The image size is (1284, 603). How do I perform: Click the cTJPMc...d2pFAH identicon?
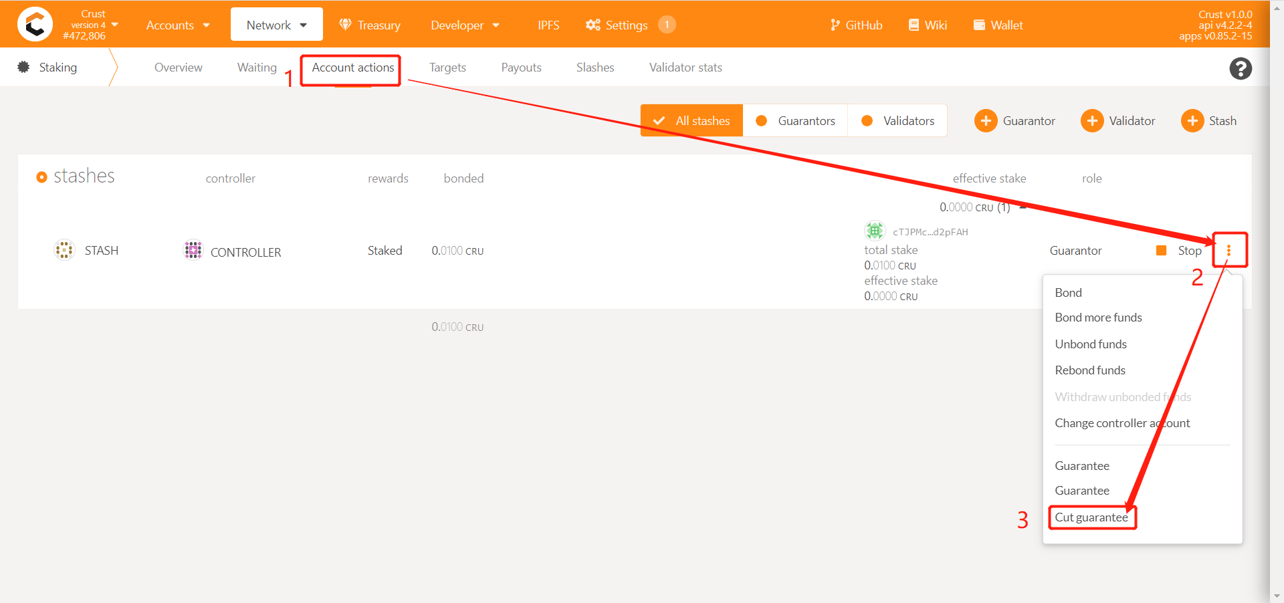tap(875, 231)
